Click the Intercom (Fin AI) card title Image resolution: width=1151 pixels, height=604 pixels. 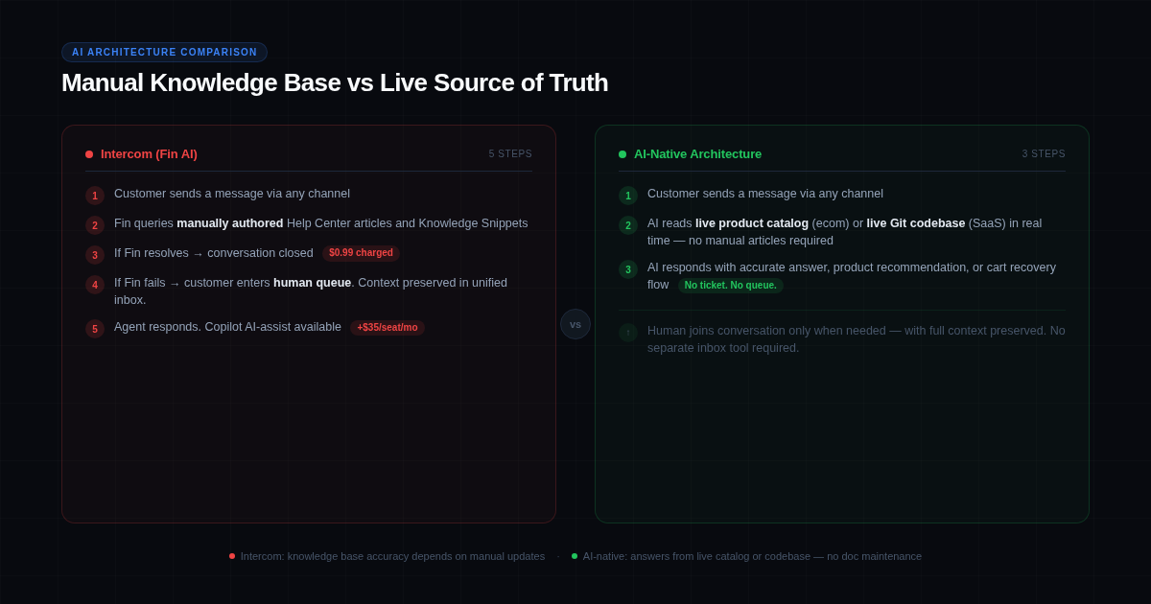(x=149, y=154)
